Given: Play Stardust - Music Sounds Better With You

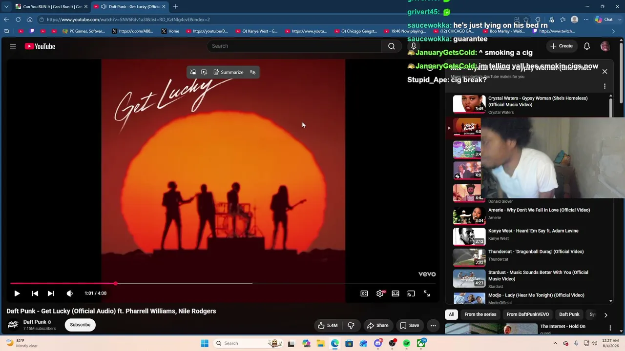Looking at the screenshot, I should pyautogui.click(x=530, y=279).
